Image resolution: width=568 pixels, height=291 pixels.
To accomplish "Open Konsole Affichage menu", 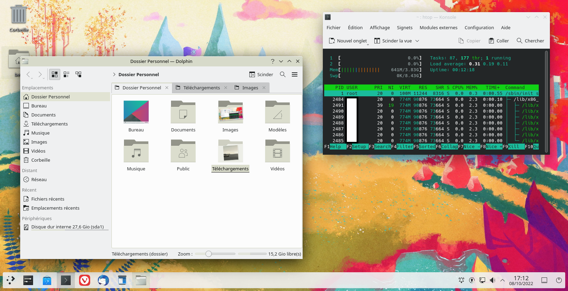I will [x=380, y=27].
